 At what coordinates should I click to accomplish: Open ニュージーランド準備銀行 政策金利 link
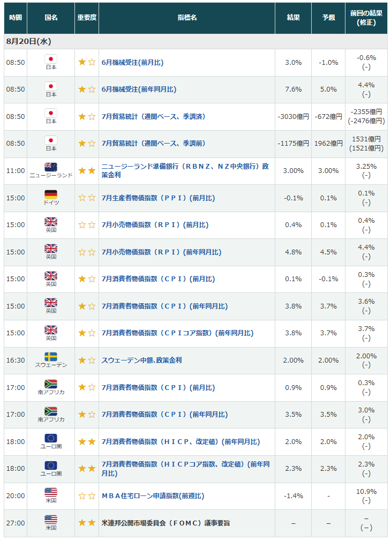tap(185, 170)
